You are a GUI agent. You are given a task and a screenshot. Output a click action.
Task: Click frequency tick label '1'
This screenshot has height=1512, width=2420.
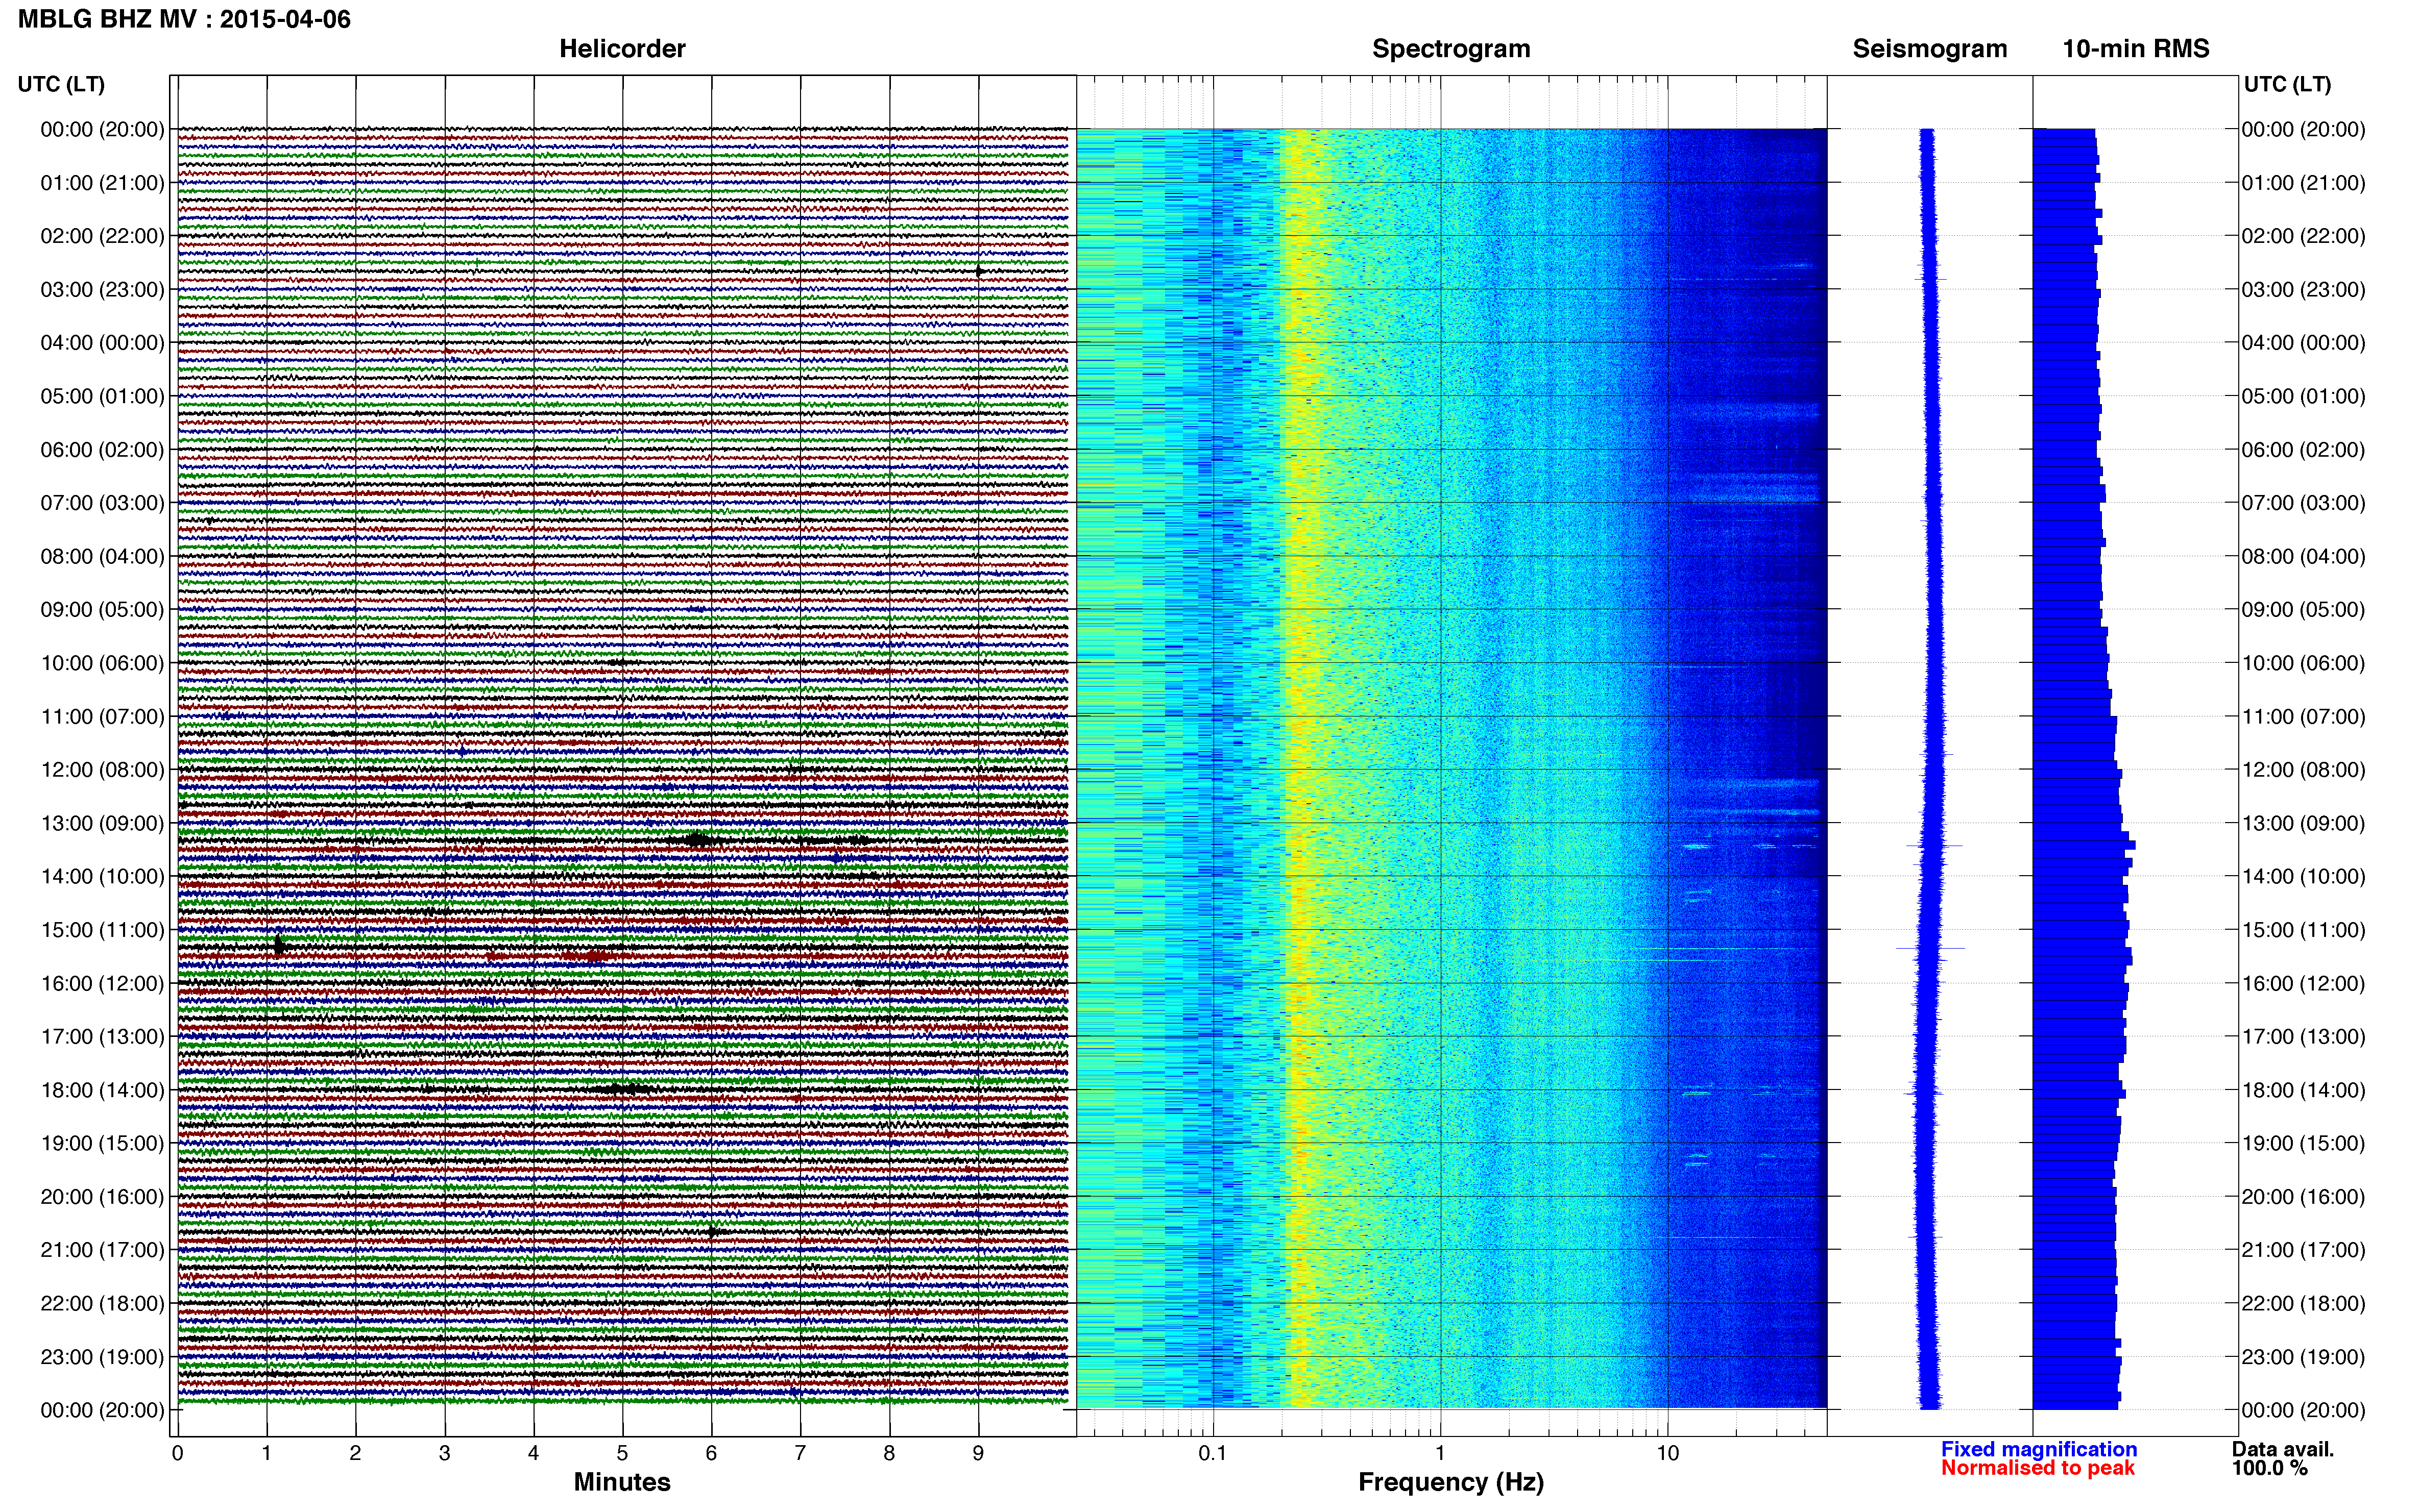click(1441, 1453)
